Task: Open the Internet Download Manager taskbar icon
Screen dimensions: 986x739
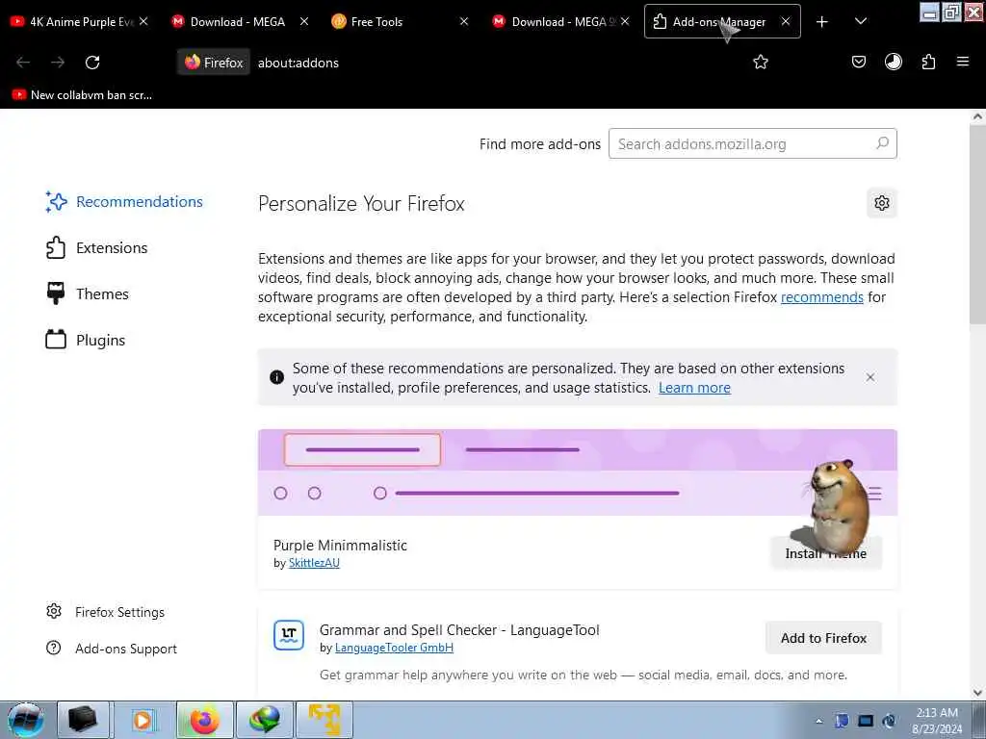Action: click(264, 720)
